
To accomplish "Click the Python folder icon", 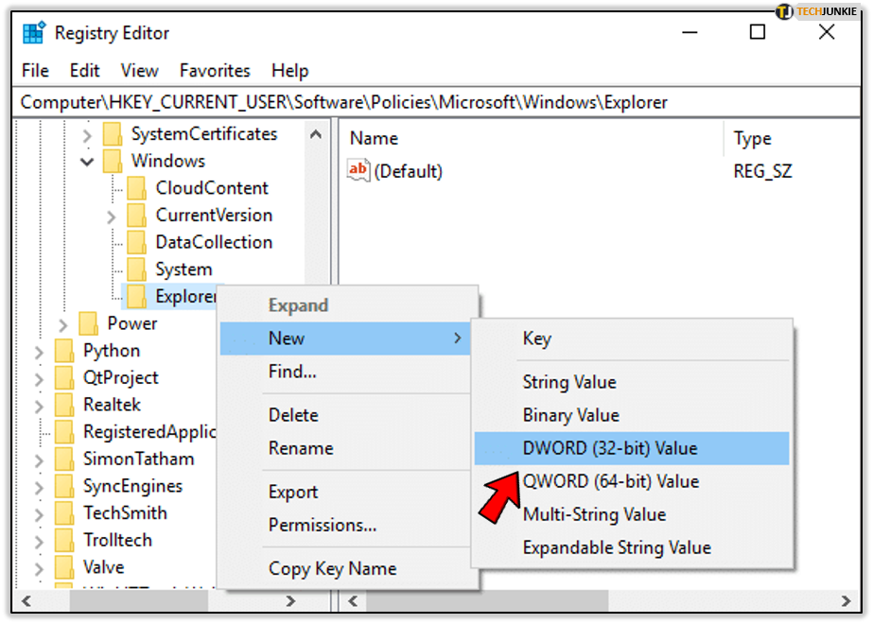I will [x=64, y=351].
